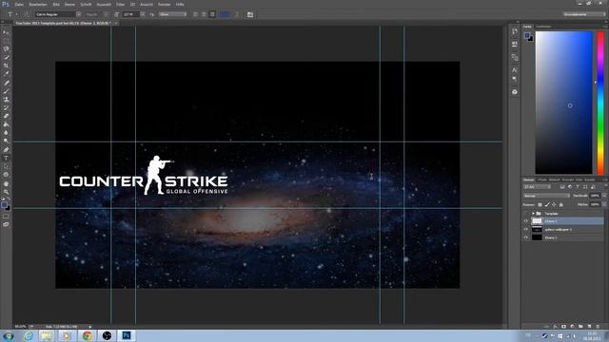Click the font size input field
Image resolution: width=609 pixels, height=342 pixels.
[x=131, y=14]
